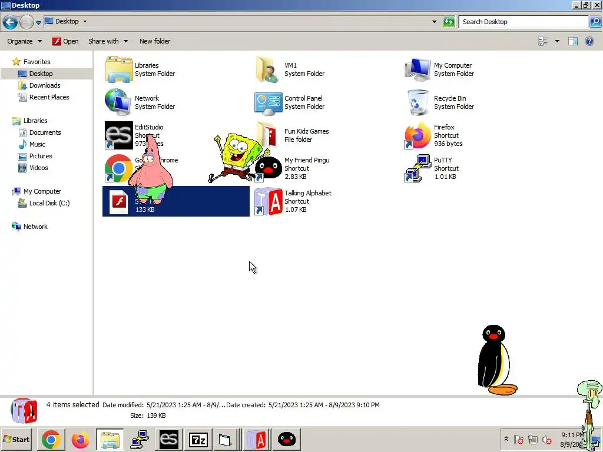Launch Firefox from the taskbar
The height and width of the screenshot is (452, 603).
point(80,440)
